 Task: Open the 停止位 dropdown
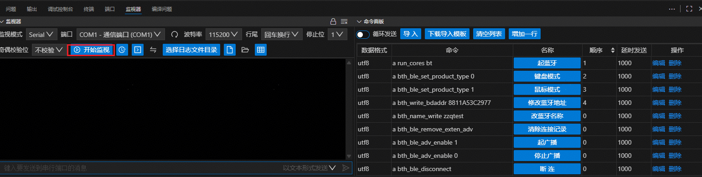(337, 35)
